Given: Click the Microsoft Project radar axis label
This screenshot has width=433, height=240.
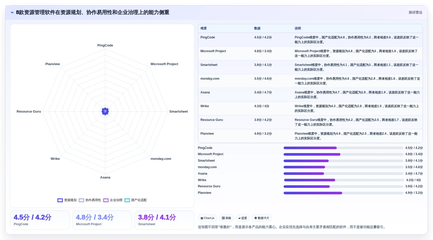Looking at the screenshot, I should click(x=164, y=64).
